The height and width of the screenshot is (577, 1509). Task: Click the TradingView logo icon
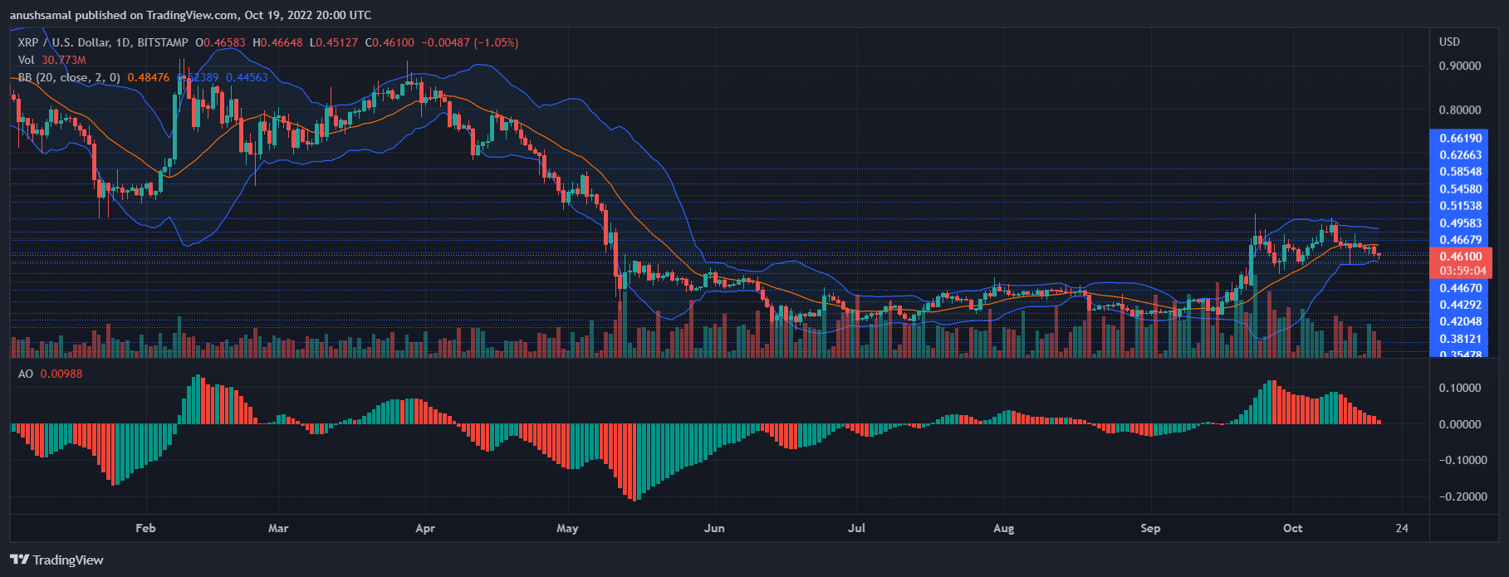[19, 560]
